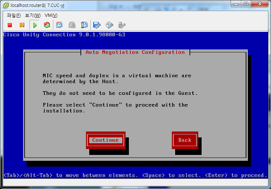Viewport: 271px width, 189px height.
Task: Open the 보기(W) menu
Action: pyautogui.click(x=33, y=15)
